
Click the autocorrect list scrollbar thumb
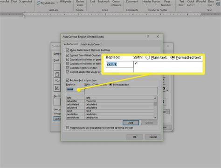155,104
